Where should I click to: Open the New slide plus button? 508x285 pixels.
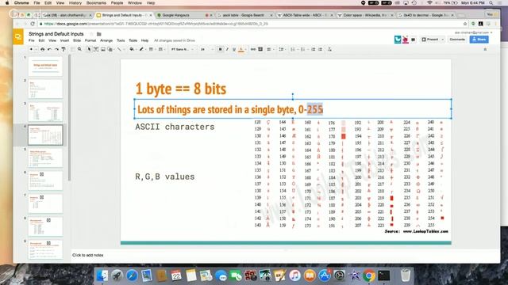click(x=31, y=49)
